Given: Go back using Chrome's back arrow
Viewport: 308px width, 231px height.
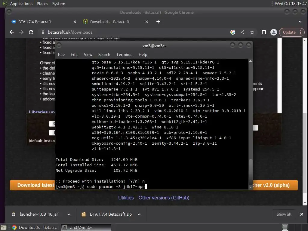Looking at the screenshot, I should tap(12, 32).
